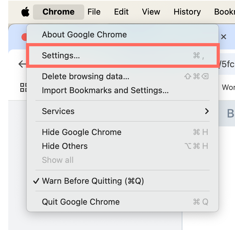Expand the Services submenu
235x230 pixels.
tap(123, 111)
